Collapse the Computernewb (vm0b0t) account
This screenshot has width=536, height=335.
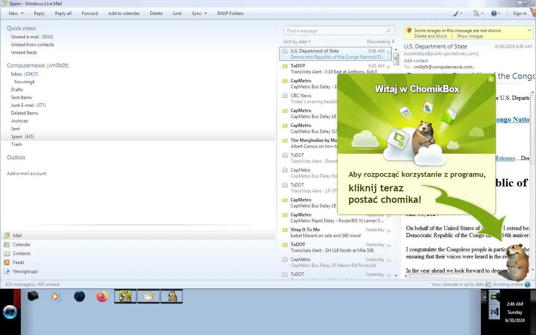point(38,66)
